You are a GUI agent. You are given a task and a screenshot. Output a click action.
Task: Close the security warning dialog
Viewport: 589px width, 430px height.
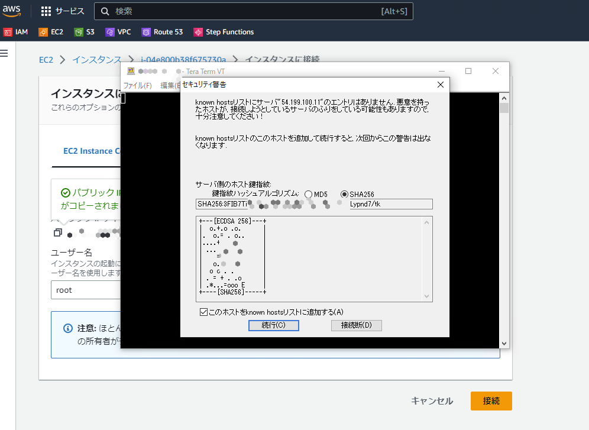pos(441,85)
